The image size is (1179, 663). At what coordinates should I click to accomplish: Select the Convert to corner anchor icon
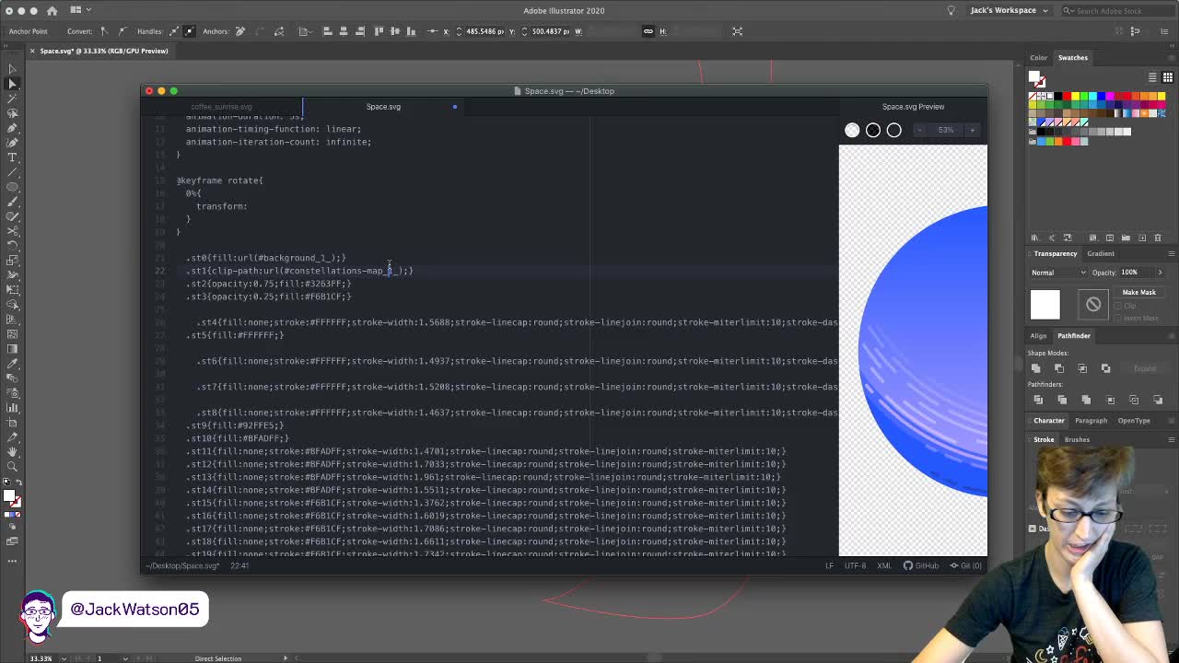click(x=103, y=31)
